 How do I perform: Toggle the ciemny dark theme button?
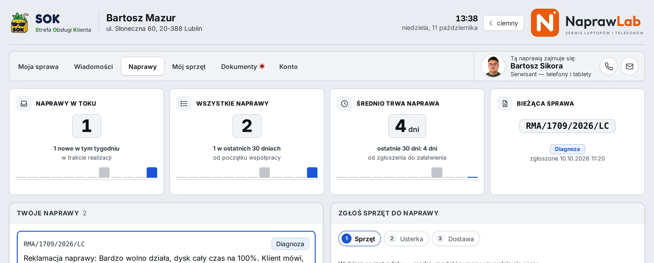point(504,23)
